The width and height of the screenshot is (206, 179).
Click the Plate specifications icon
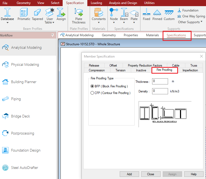(x=134, y=14)
